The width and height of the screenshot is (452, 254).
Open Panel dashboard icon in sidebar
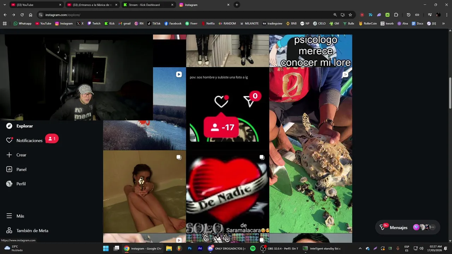(9, 169)
